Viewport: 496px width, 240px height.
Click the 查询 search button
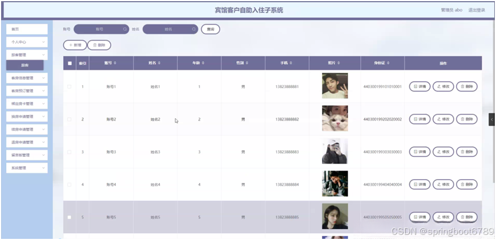click(x=211, y=29)
